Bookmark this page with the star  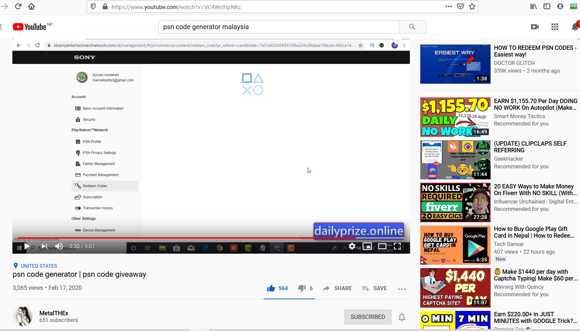tap(472, 6)
